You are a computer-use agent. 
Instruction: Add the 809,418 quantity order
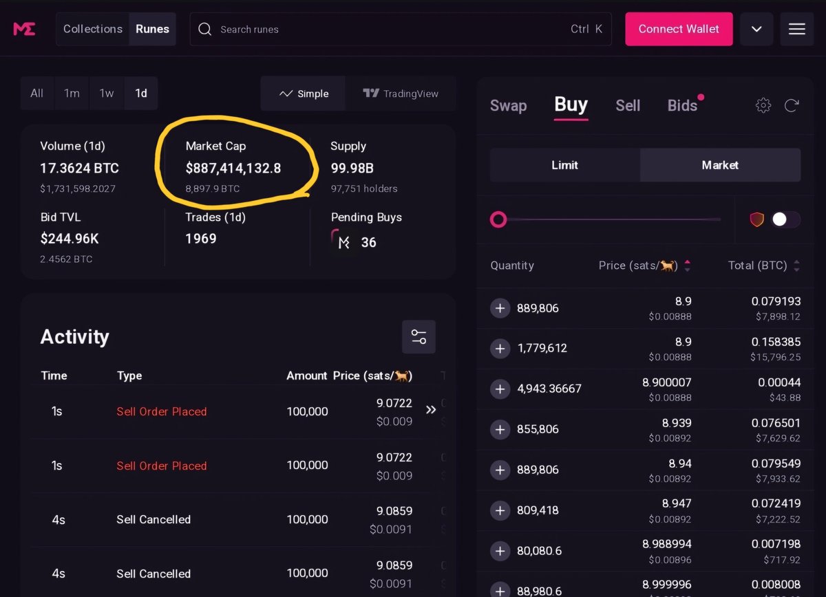tap(500, 510)
